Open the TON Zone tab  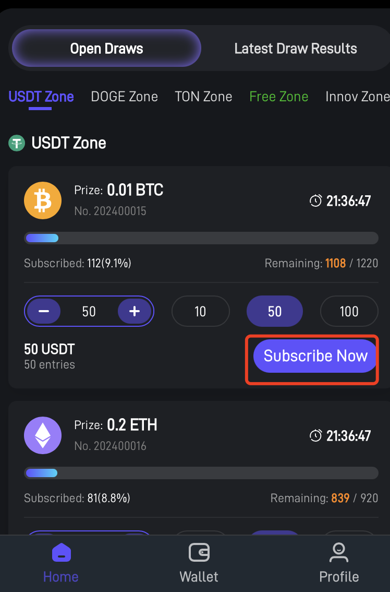coord(203,97)
